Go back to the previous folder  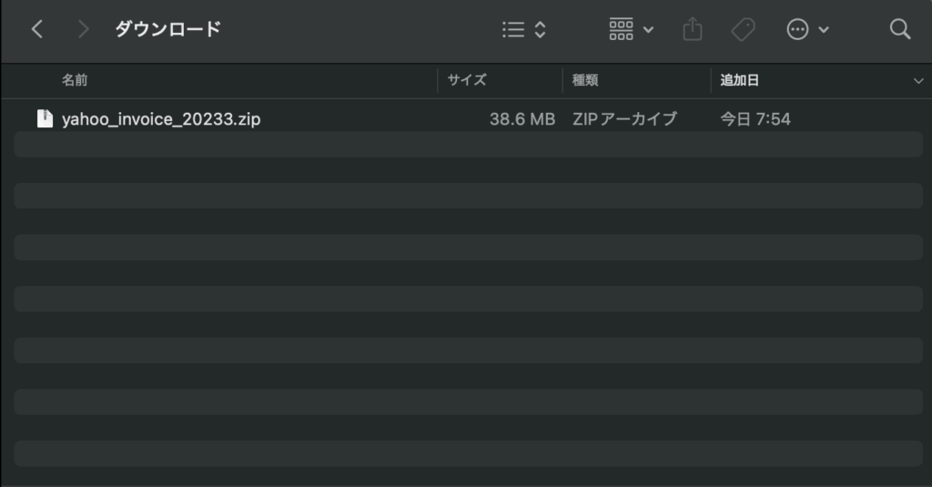point(37,30)
